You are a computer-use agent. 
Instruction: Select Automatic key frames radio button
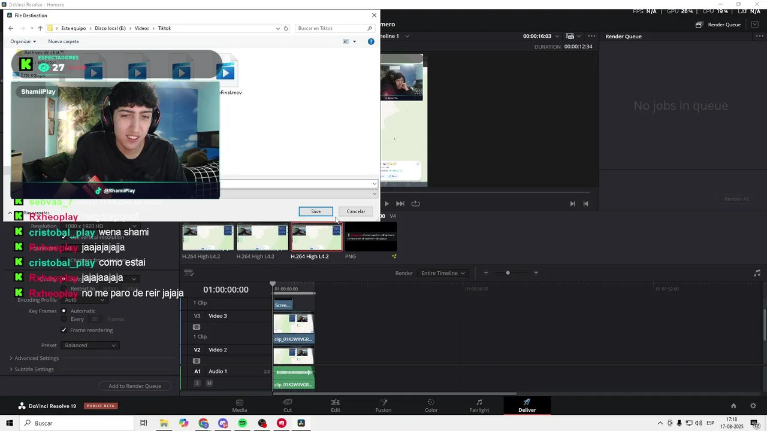(x=64, y=311)
